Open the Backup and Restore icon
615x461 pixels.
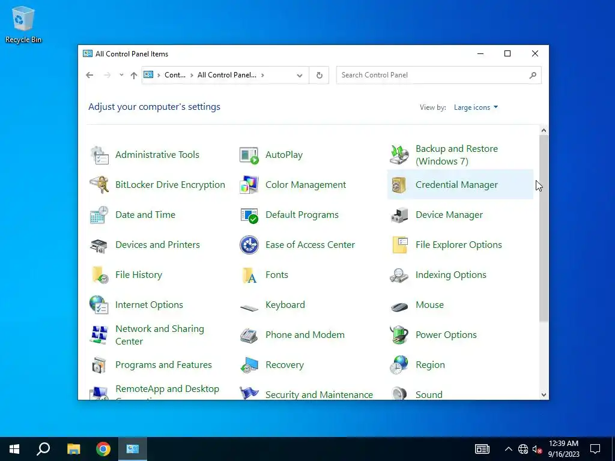(x=399, y=155)
